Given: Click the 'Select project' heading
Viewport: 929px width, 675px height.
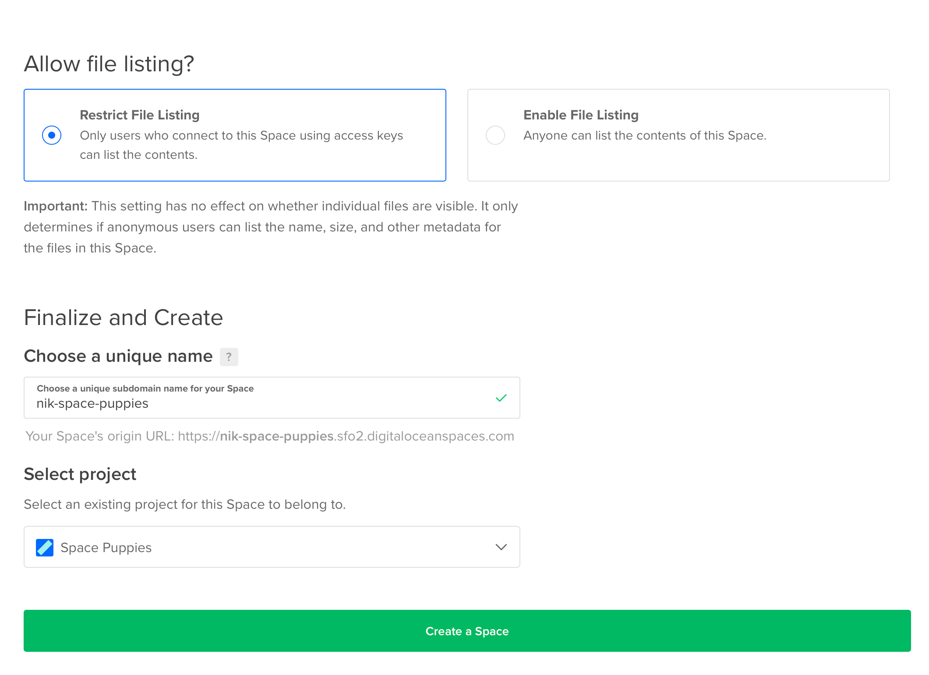Looking at the screenshot, I should 80,474.
